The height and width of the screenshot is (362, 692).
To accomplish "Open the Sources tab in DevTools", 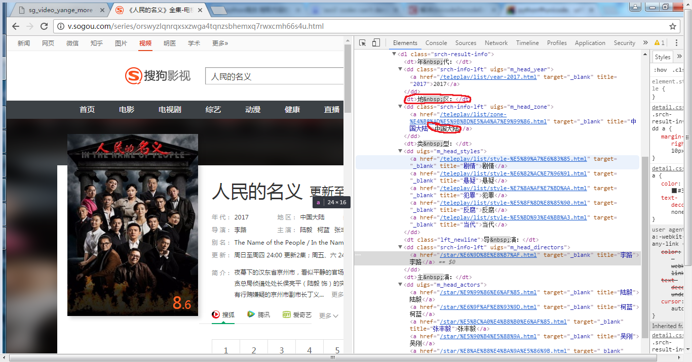I will 466,43.
